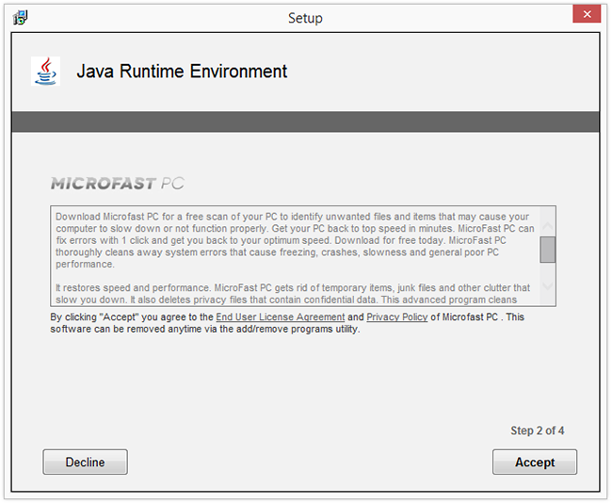Image resolution: width=612 pixels, height=503 pixels.
Task: Click the paragraph starting "It restores speed"
Action: click(292, 293)
